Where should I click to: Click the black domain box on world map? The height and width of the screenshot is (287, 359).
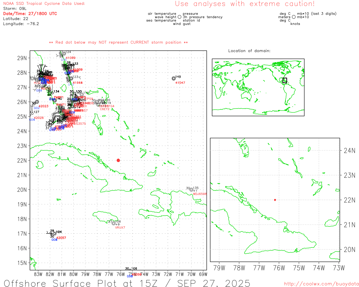click(x=285, y=80)
